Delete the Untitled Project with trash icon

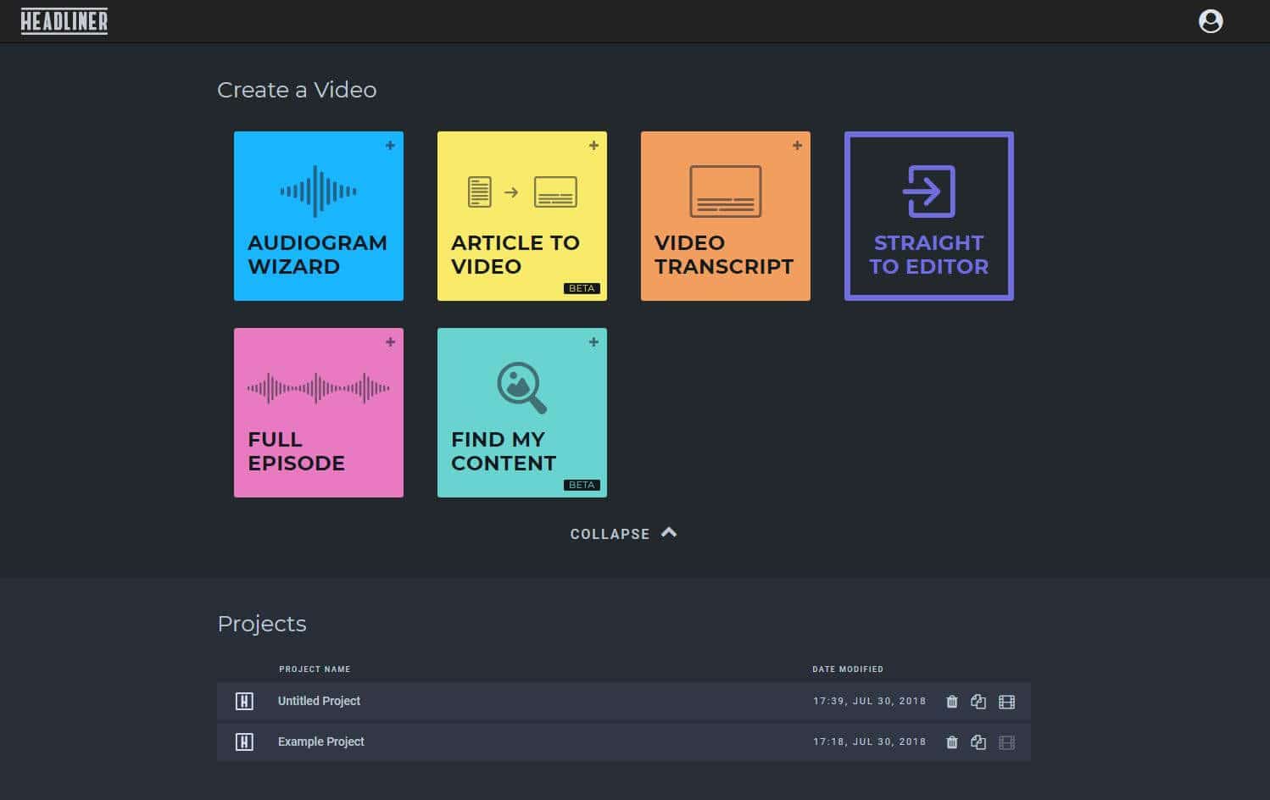pyautogui.click(x=952, y=702)
